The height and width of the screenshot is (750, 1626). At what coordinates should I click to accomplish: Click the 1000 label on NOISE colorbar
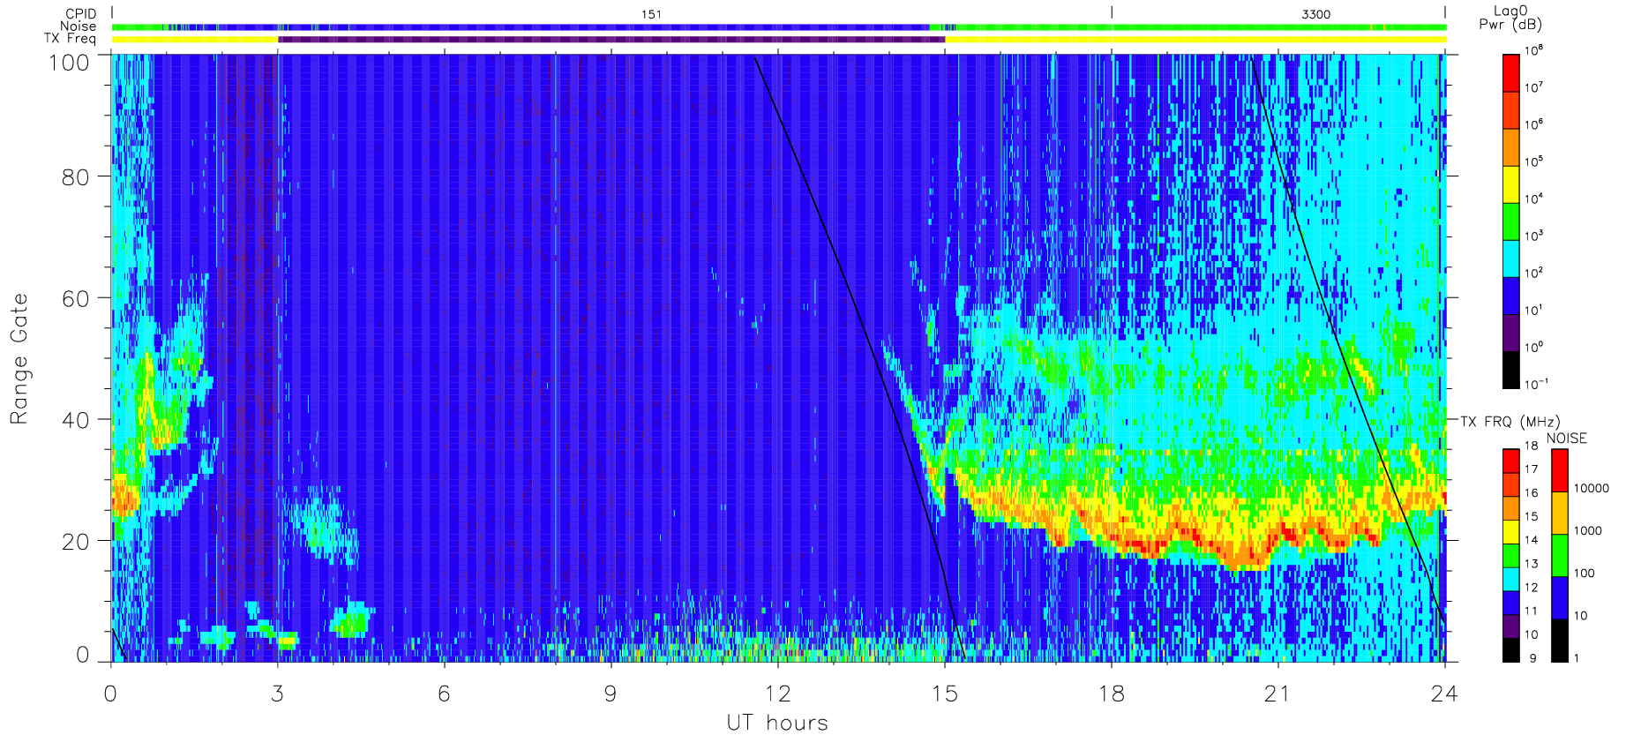1588,531
